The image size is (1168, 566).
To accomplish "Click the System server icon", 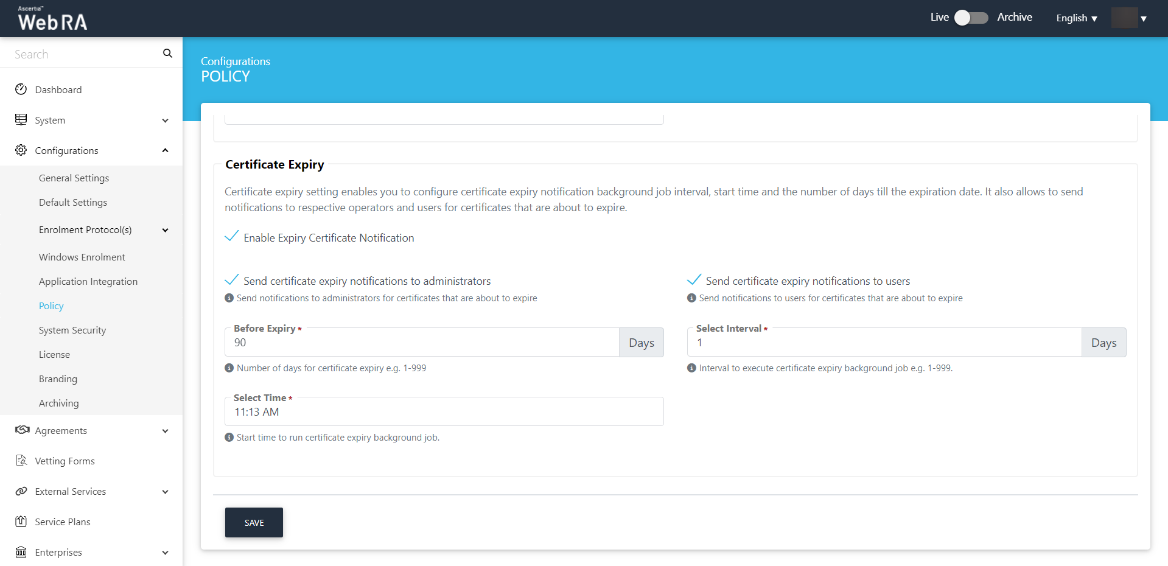I will tap(21, 120).
